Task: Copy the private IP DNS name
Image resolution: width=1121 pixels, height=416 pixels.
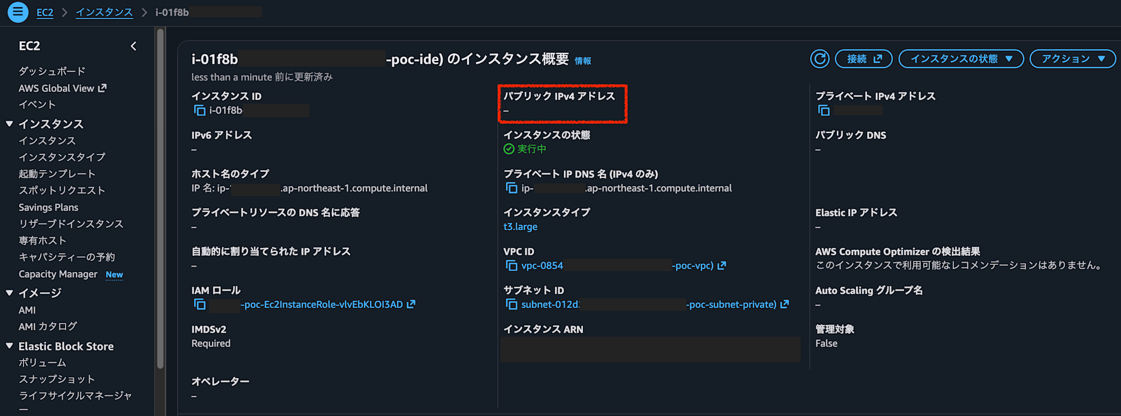Action: [x=511, y=188]
